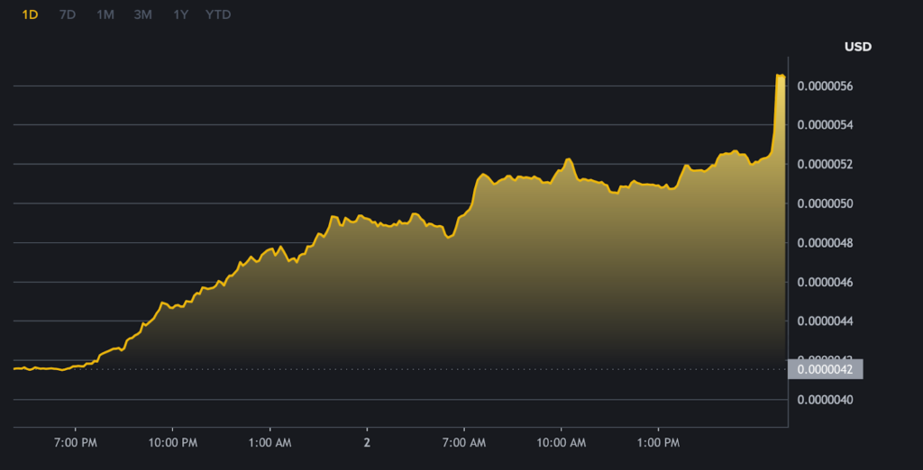Click the 1:00 AM time axis label
Screen dimensions: 923x470
[x=270, y=443]
